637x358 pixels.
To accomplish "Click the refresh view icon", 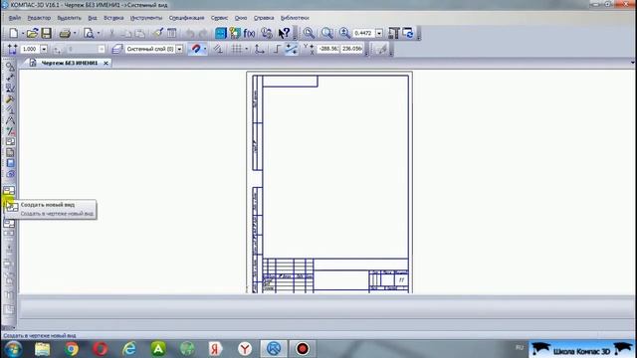I will click(x=408, y=33).
